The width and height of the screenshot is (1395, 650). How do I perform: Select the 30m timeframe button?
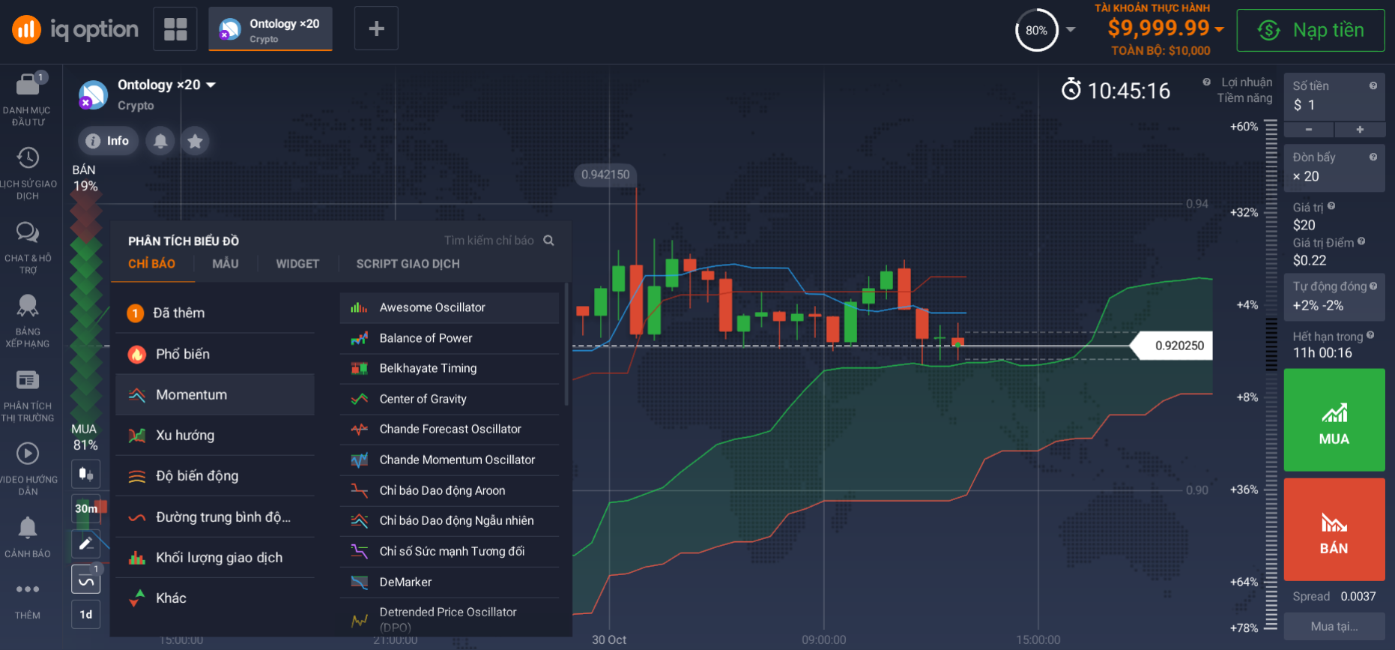click(86, 508)
